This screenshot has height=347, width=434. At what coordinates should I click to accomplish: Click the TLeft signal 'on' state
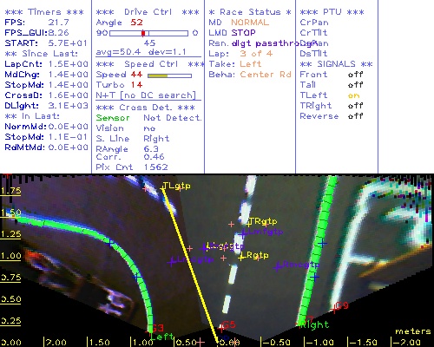tap(354, 95)
